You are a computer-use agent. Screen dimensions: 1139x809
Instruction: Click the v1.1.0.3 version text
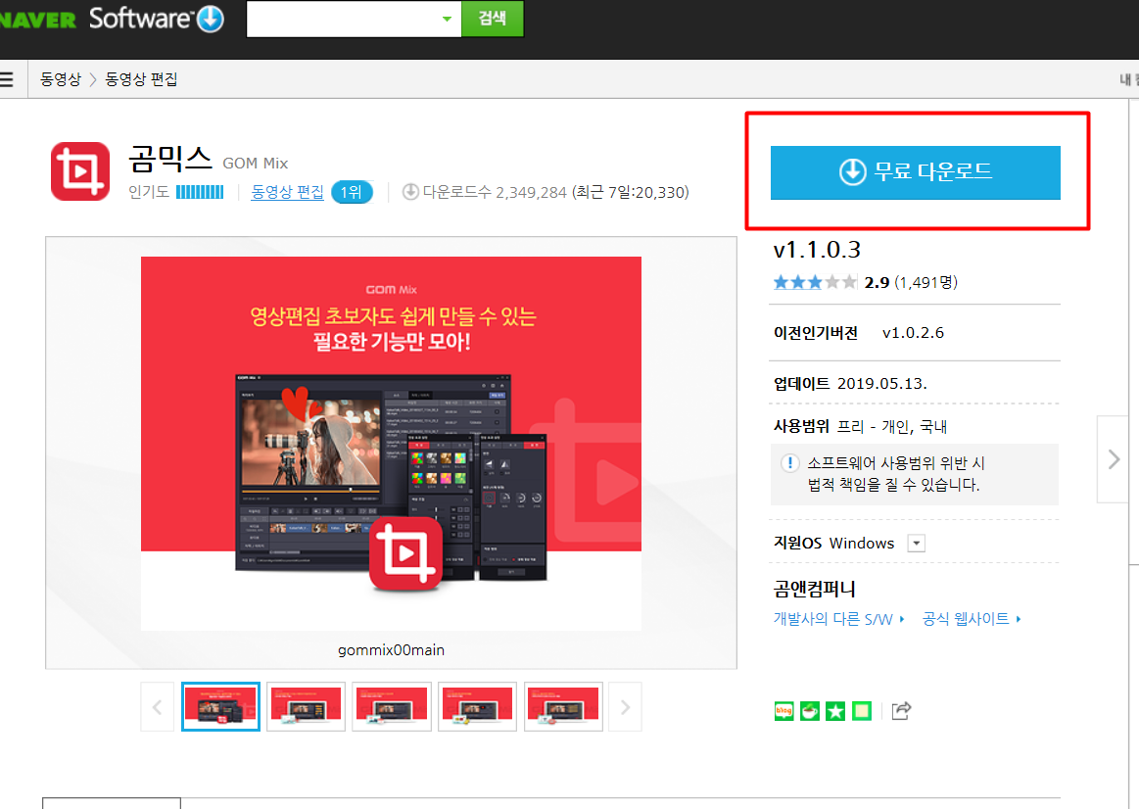[817, 250]
